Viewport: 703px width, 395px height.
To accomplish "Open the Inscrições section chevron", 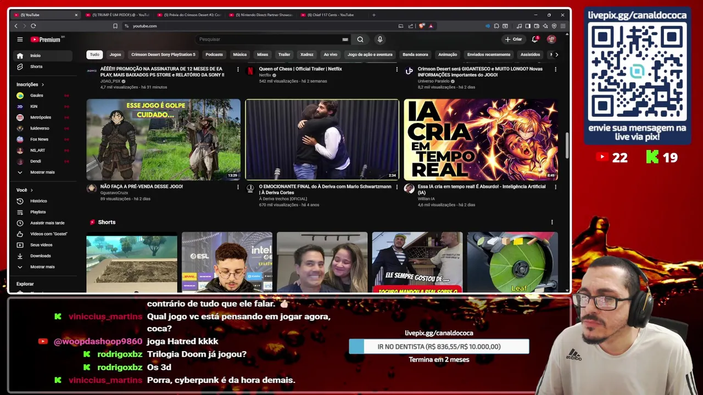I will click(x=42, y=84).
